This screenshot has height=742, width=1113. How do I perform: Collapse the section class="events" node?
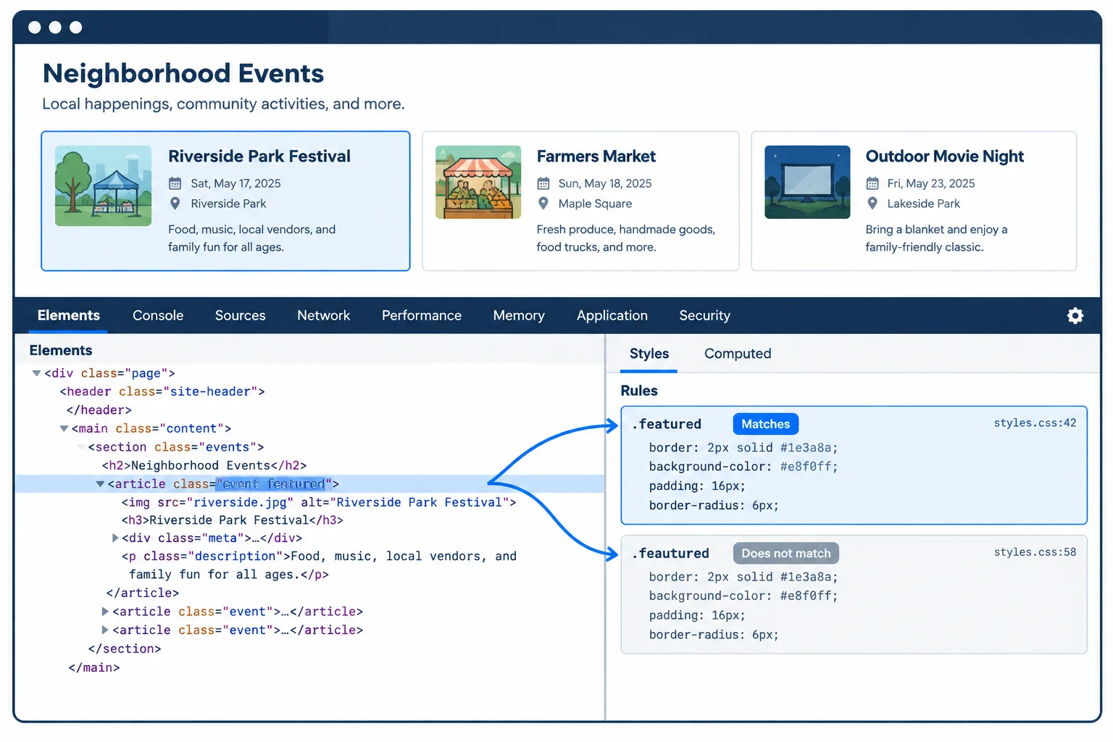(81, 447)
